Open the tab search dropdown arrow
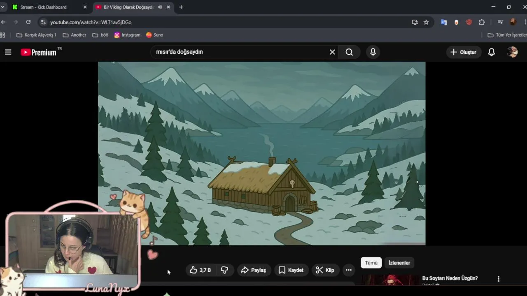The image size is (527, 296). pos(2,7)
